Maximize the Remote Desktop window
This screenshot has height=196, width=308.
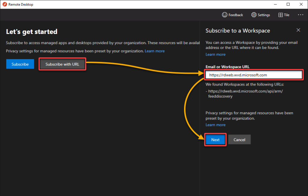[288, 4]
